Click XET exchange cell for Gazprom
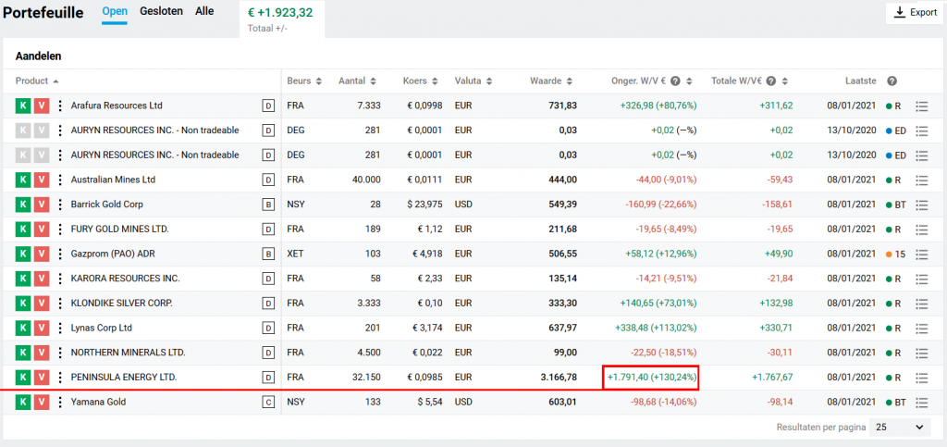The width and height of the screenshot is (947, 447). pos(295,255)
